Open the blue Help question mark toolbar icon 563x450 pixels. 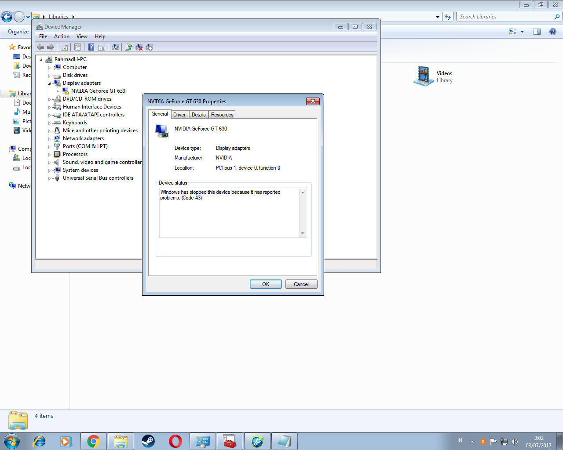click(91, 47)
